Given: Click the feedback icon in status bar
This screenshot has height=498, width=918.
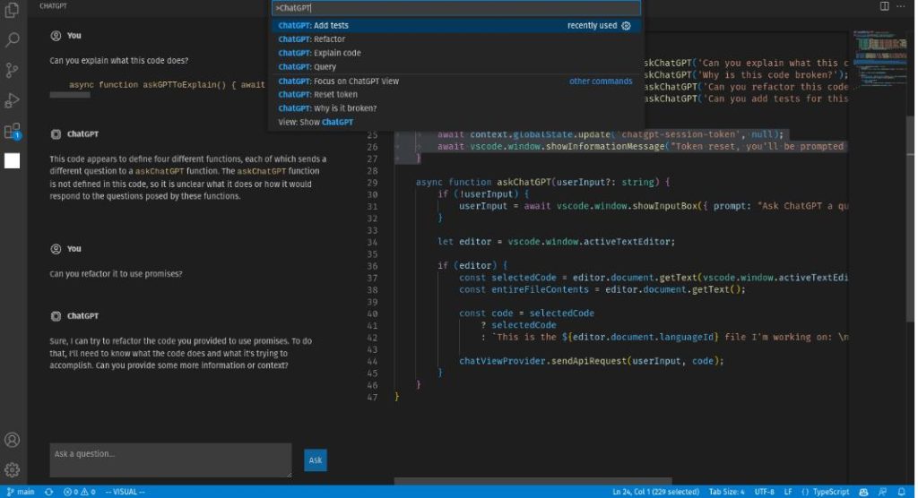Looking at the screenshot, I should point(882,492).
